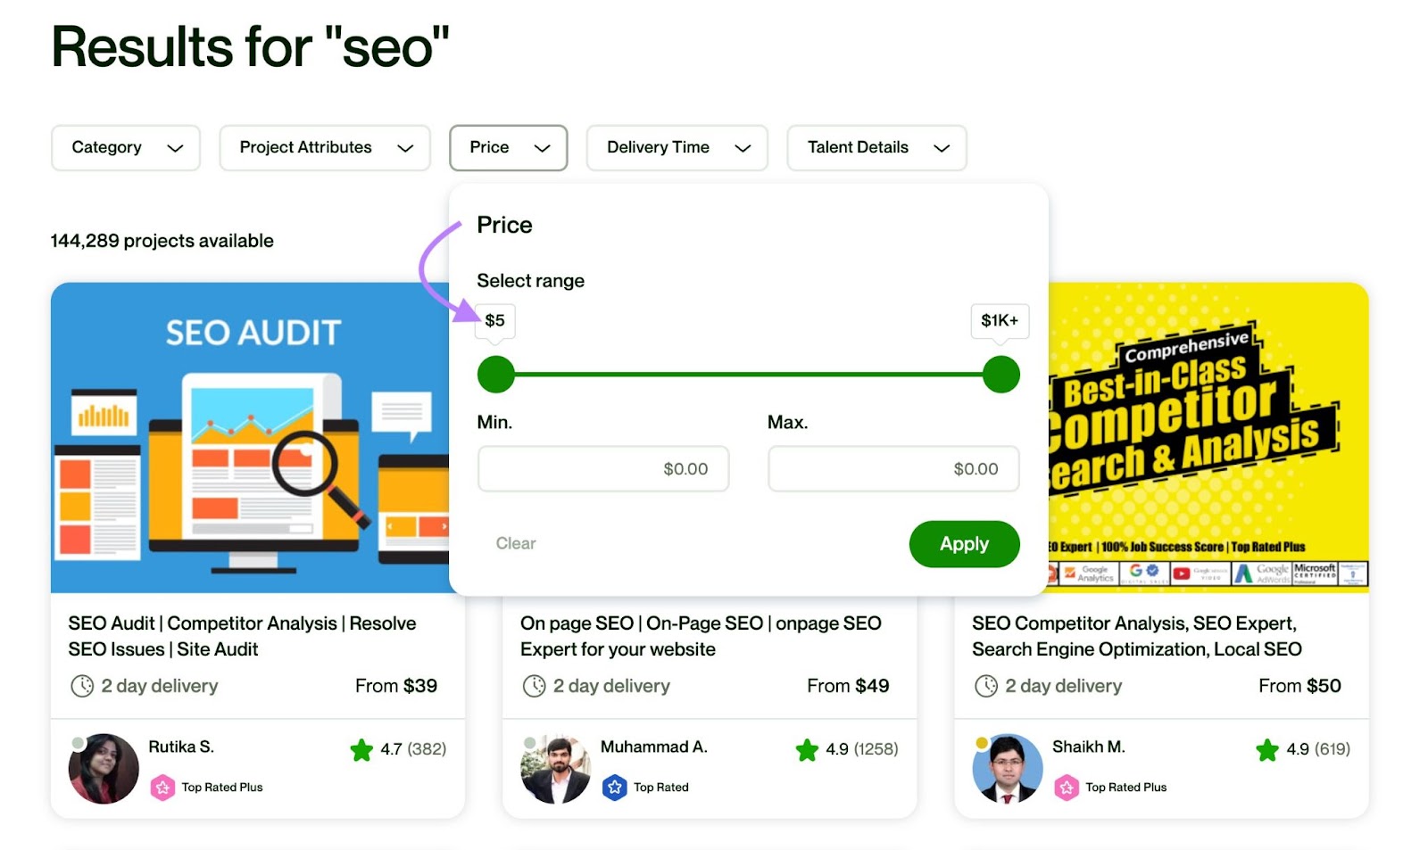The image size is (1428, 850).
Task: Click Shaikh's pink Top Rated Plus badge
Action: [x=1067, y=787]
